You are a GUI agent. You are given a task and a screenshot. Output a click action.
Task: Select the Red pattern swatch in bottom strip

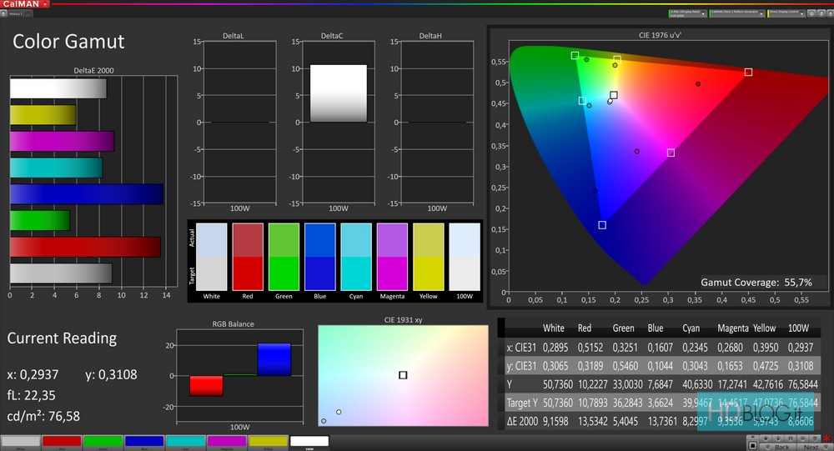pyautogui.click(x=62, y=441)
